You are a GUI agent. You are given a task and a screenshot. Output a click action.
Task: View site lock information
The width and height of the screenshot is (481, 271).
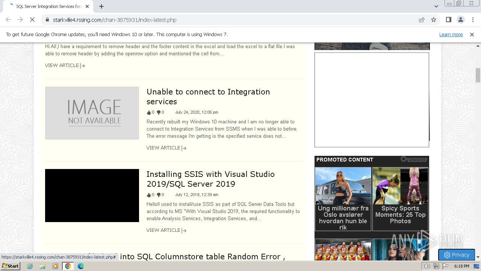click(x=47, y=20)
